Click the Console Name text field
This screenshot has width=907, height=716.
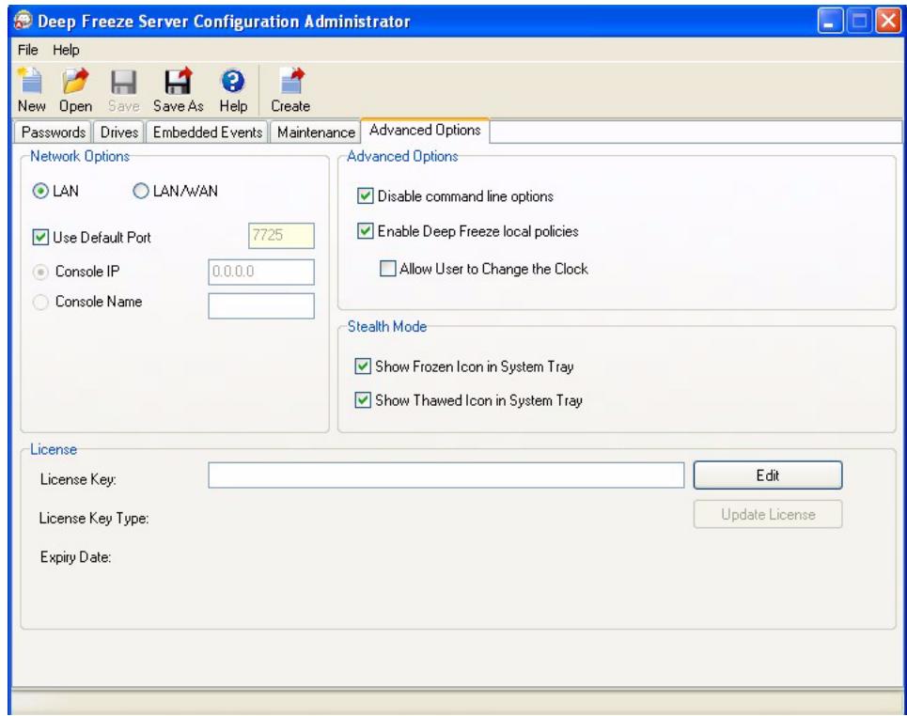[261, 306]
